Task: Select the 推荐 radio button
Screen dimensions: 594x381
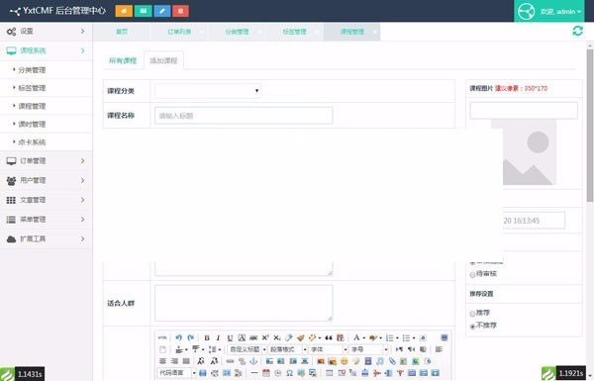Action: (472, 314)
